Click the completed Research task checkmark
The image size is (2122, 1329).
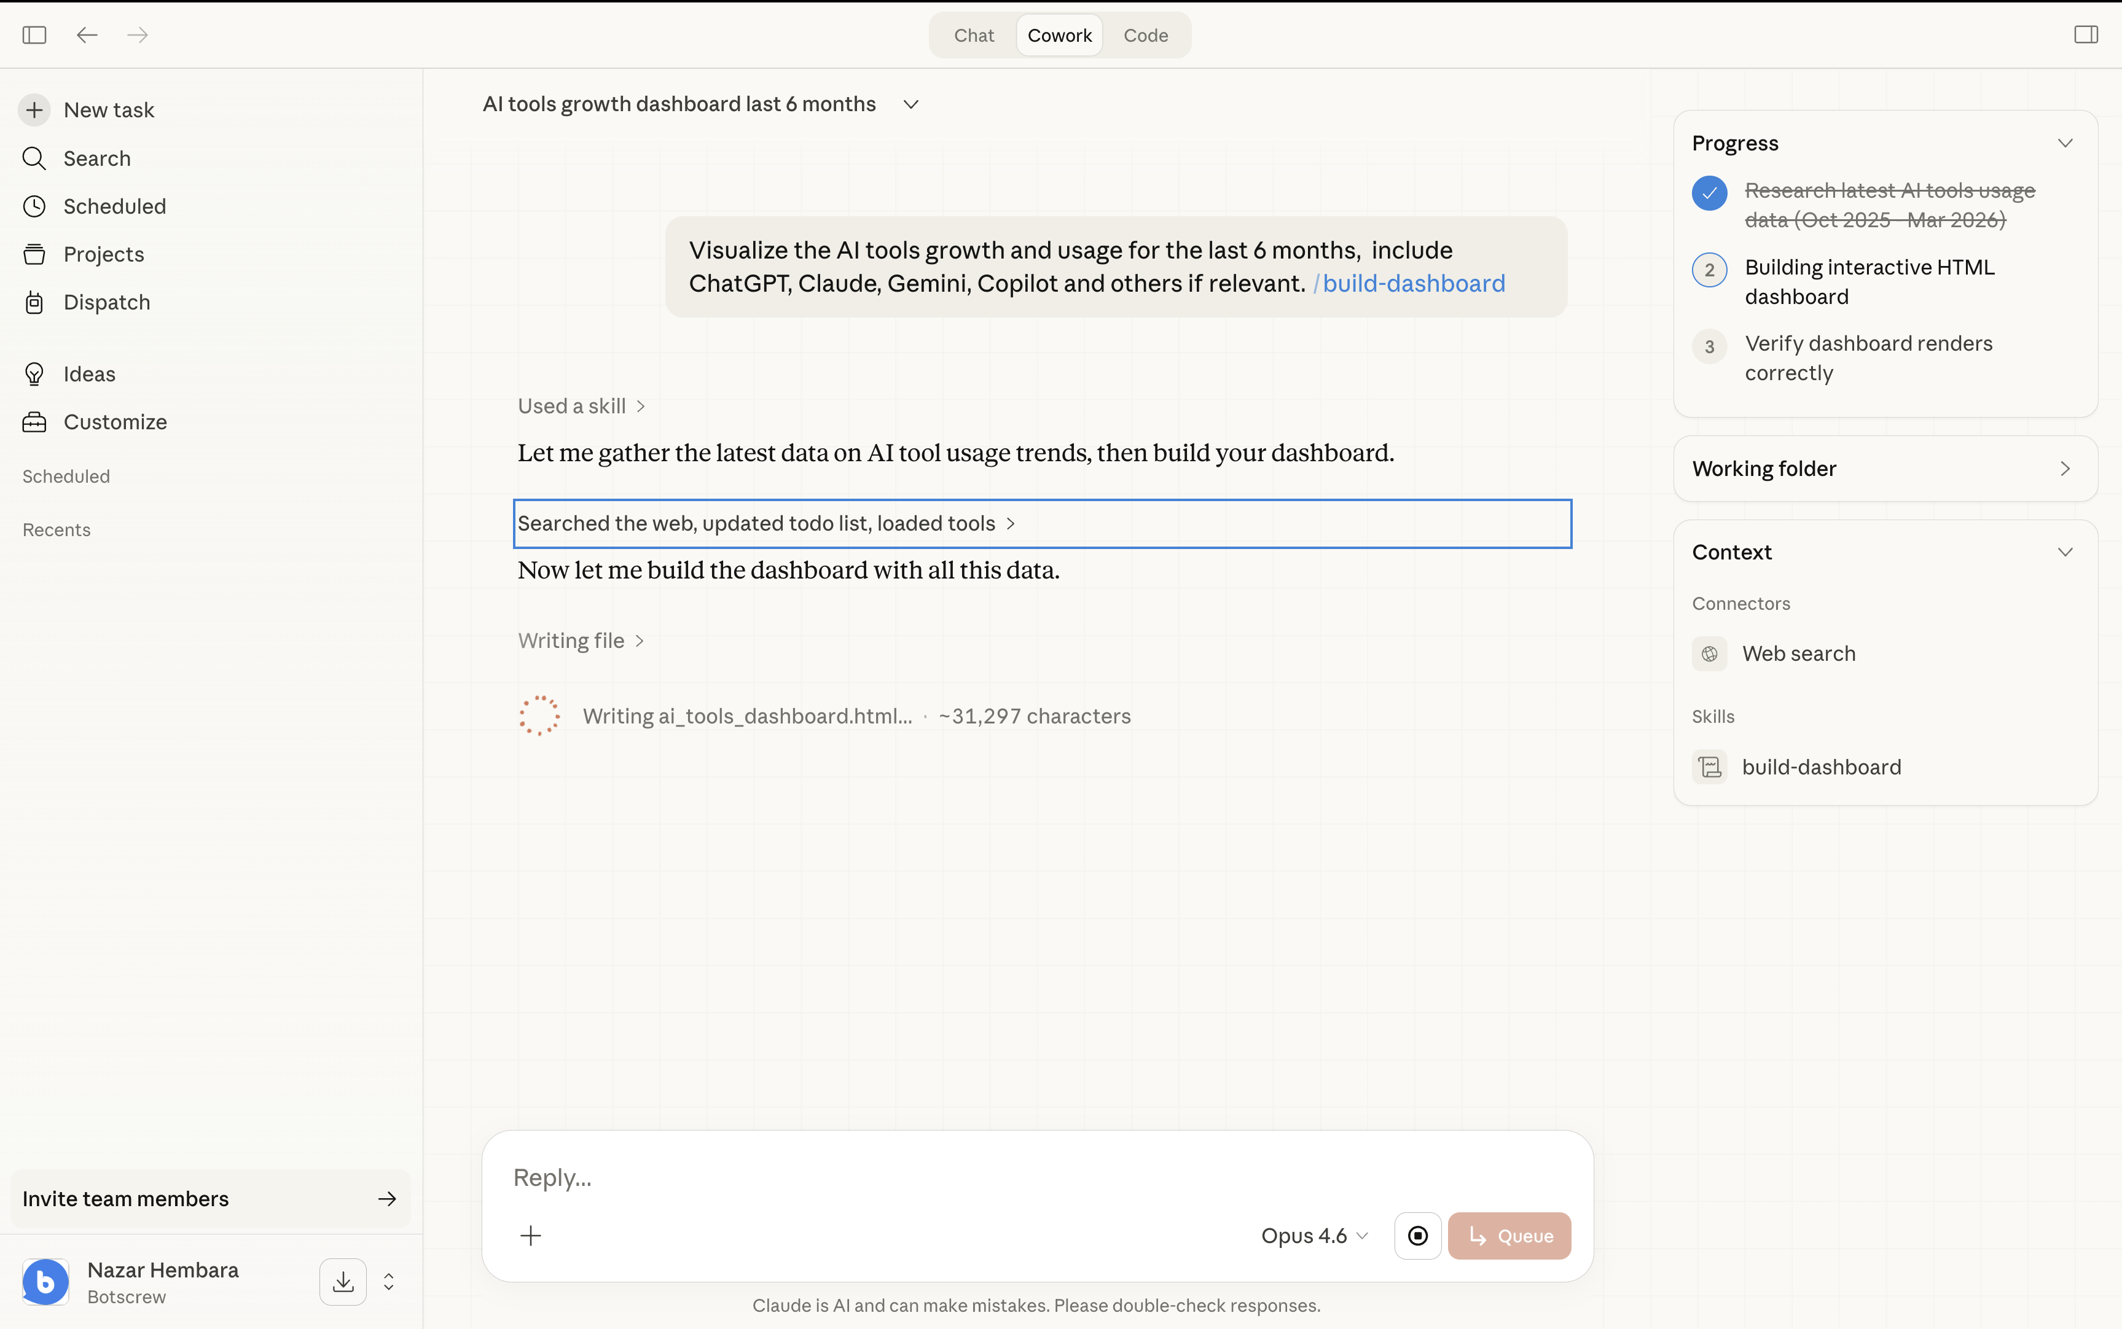coord(1709,193)
